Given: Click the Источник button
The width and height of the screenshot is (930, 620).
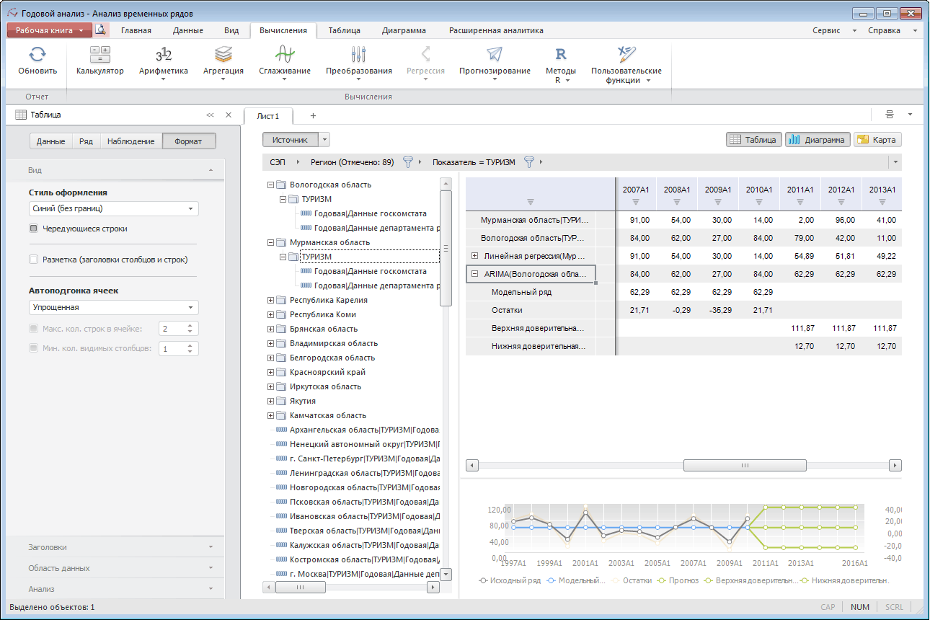Looking at the screenshot, I should 290,140.
